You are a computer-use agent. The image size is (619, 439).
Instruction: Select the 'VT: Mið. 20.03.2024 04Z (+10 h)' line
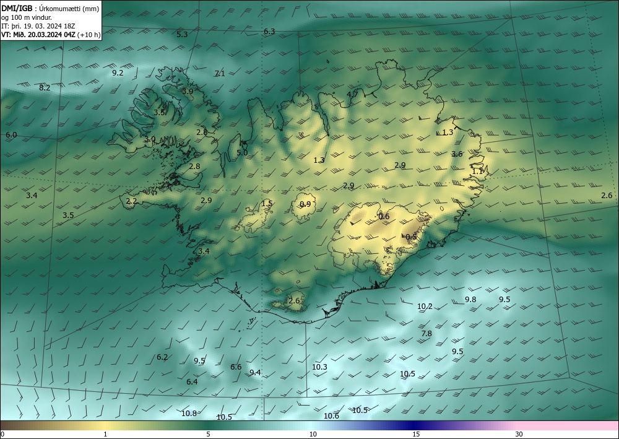[51, 35]
